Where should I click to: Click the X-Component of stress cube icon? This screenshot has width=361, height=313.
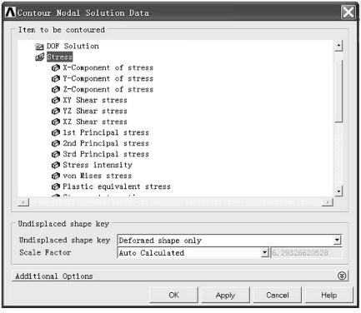pyautogui.click(x=56, y=68)
